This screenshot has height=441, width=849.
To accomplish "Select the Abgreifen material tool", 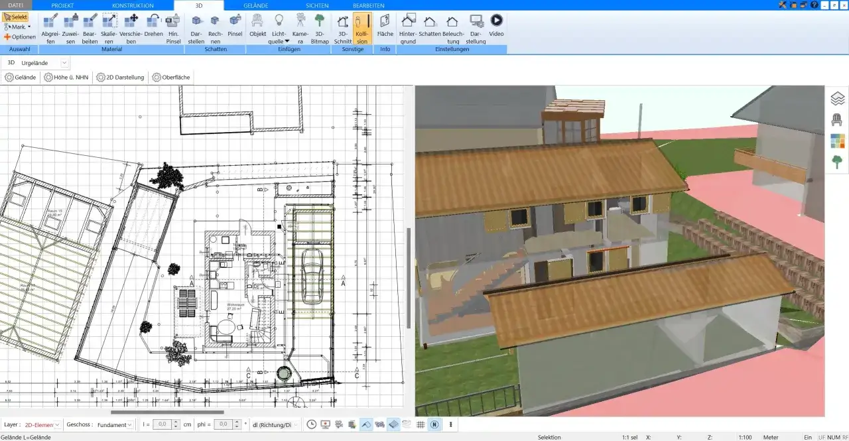I will coord(50,29).
